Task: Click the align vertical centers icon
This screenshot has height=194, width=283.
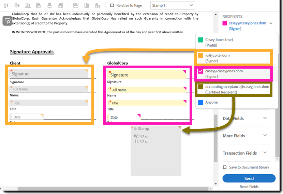Action: click(x=17, y=5)
